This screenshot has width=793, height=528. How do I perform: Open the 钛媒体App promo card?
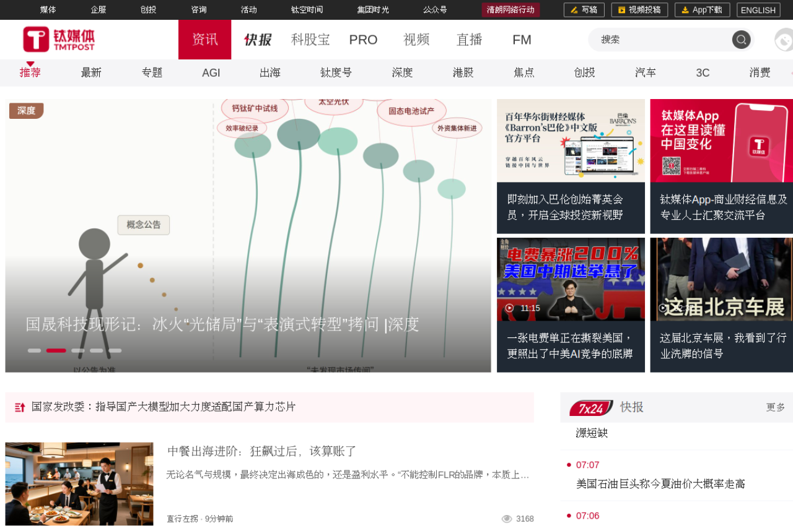coord(722,167)
